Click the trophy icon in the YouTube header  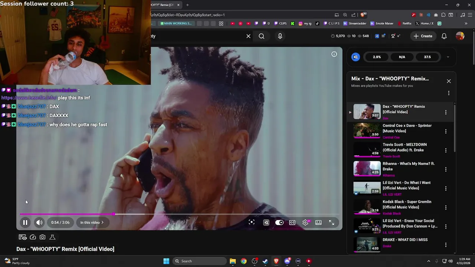click(x=393, y=36)
